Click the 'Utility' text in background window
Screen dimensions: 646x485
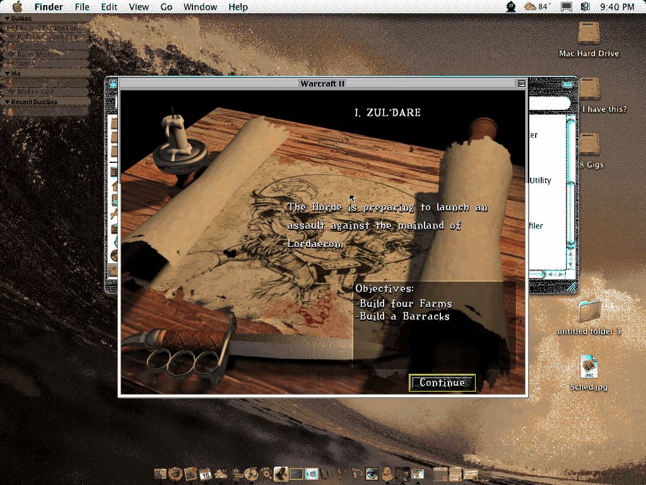pyautogui.click(x=540, y=180)
